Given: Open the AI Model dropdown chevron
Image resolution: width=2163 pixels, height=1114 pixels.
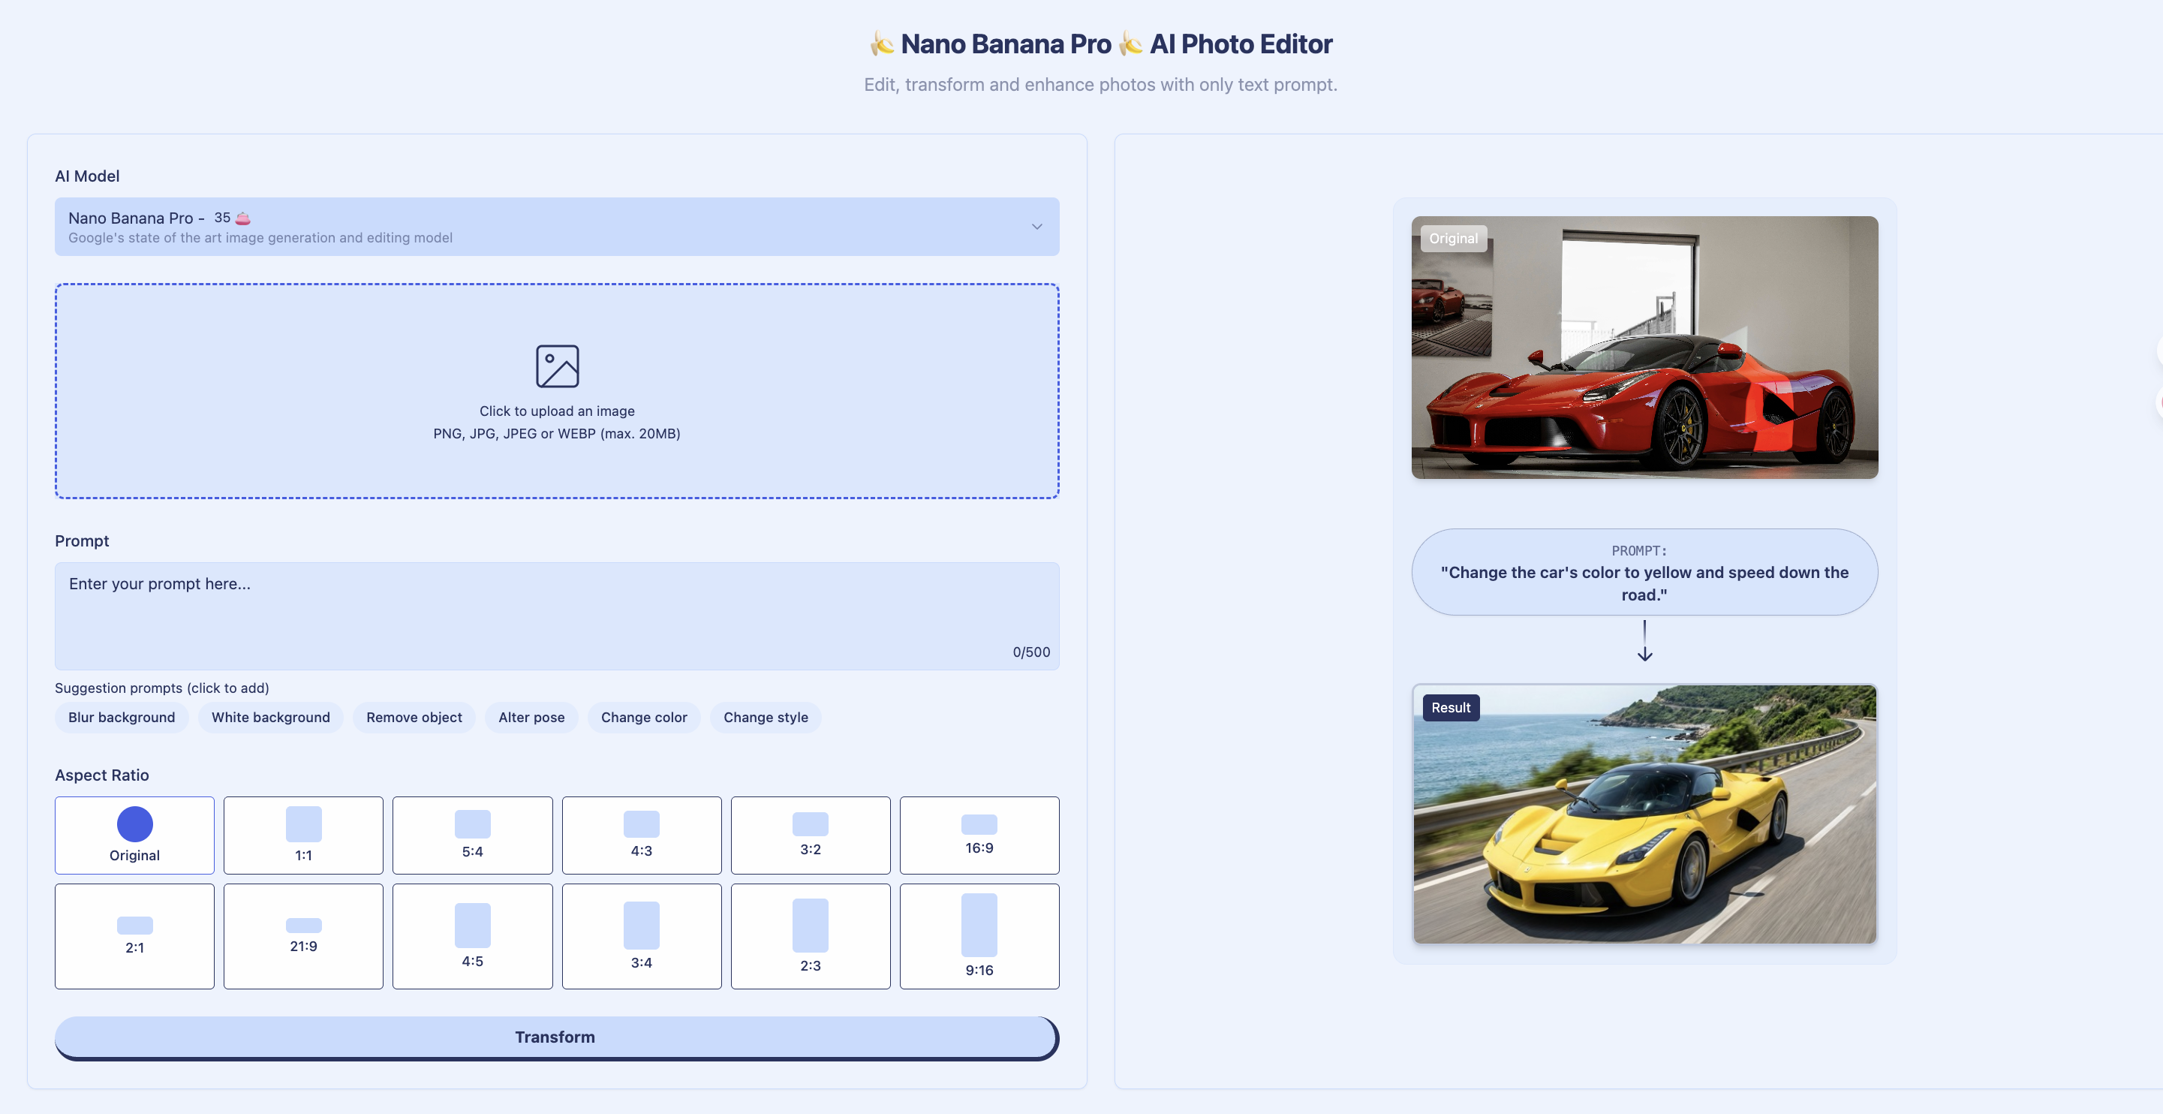Looking at the screenshot, I should coord(1037,227).
